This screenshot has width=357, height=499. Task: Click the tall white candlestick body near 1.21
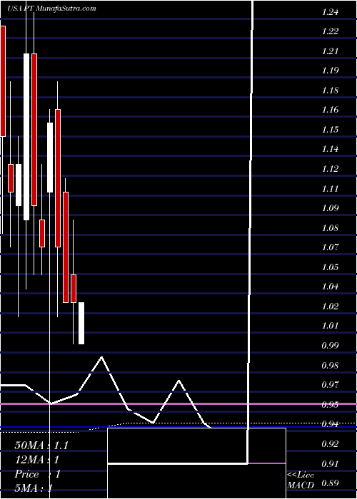point(26,137)
